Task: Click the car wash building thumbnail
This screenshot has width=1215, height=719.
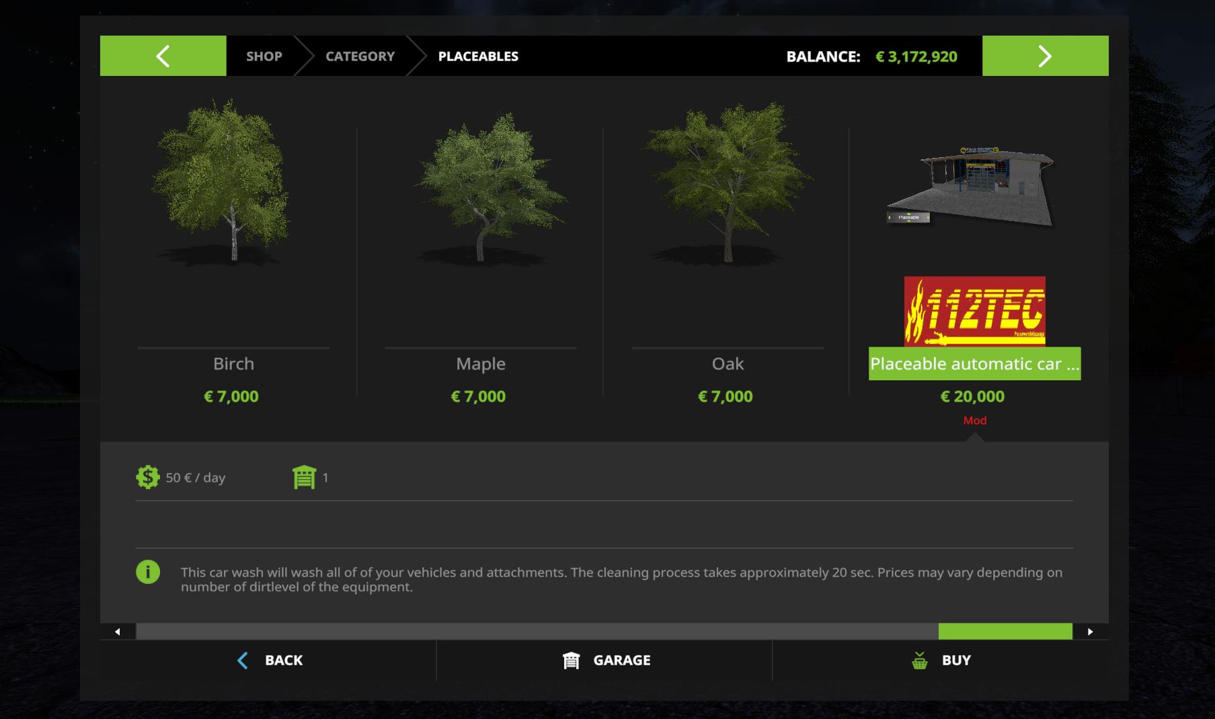Action: 971,187
